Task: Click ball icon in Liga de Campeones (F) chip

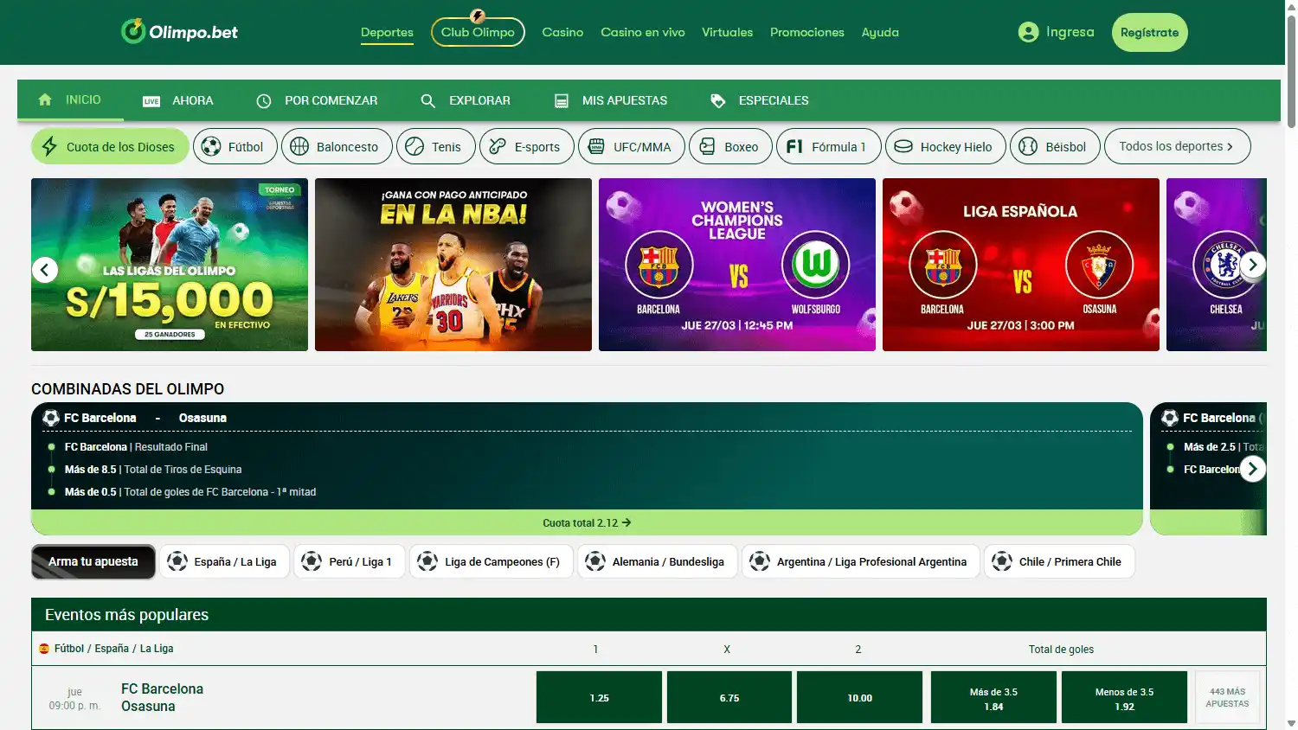Action: [x=427, y=561]
